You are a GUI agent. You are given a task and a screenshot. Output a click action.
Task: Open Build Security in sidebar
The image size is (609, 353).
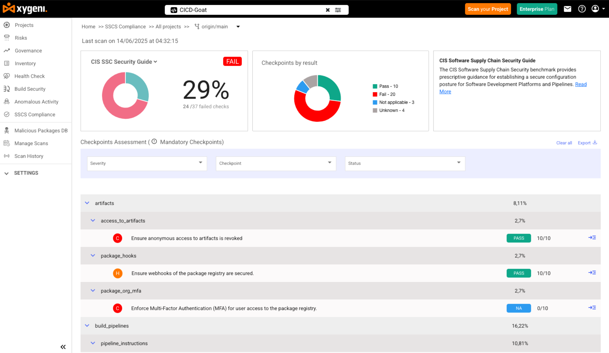(30, 89)
